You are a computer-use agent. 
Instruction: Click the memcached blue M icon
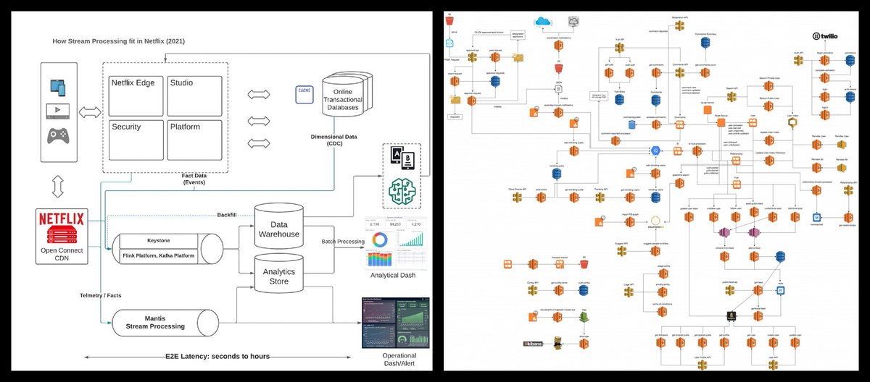[x=817, y=217]
